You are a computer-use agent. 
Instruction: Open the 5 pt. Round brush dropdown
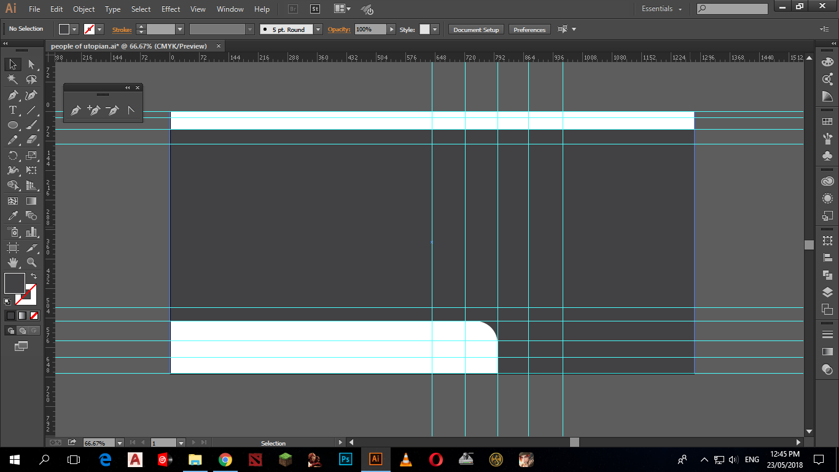(x=318, y=29)
